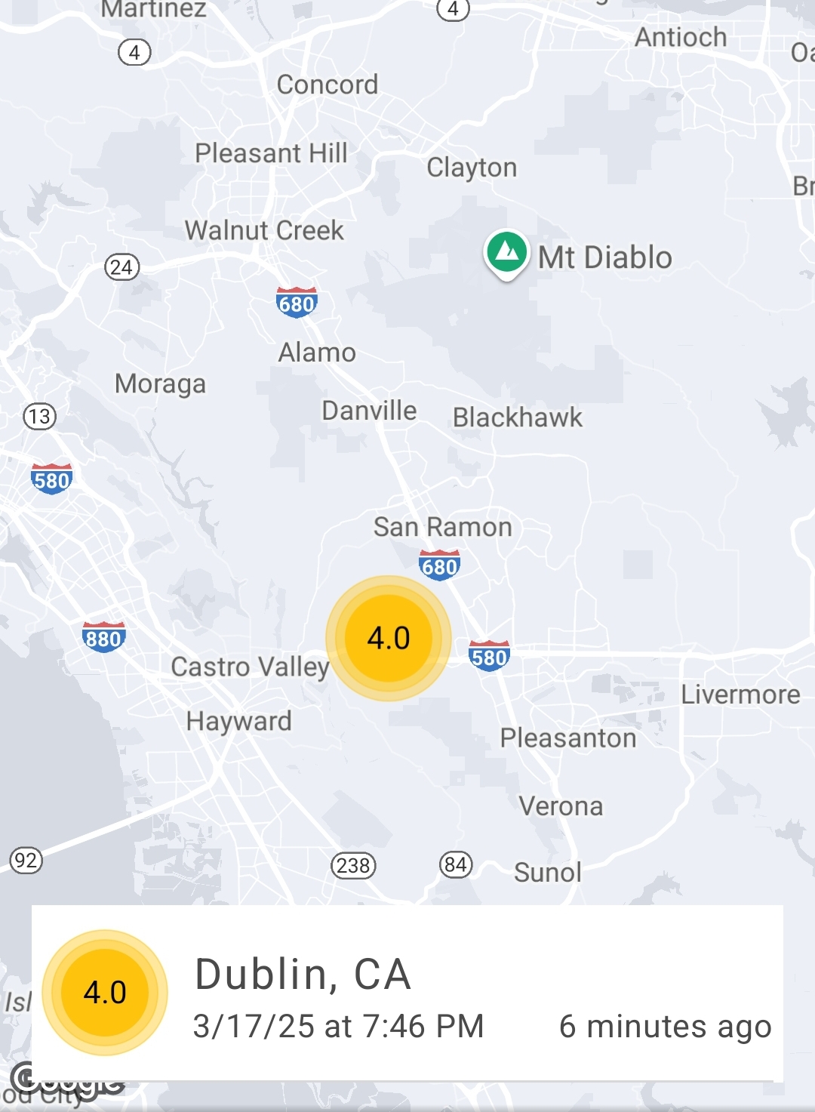This screenshot has height=1112, width=815.
Task: Select the Livermore city label
Action: tap(740, 695)
